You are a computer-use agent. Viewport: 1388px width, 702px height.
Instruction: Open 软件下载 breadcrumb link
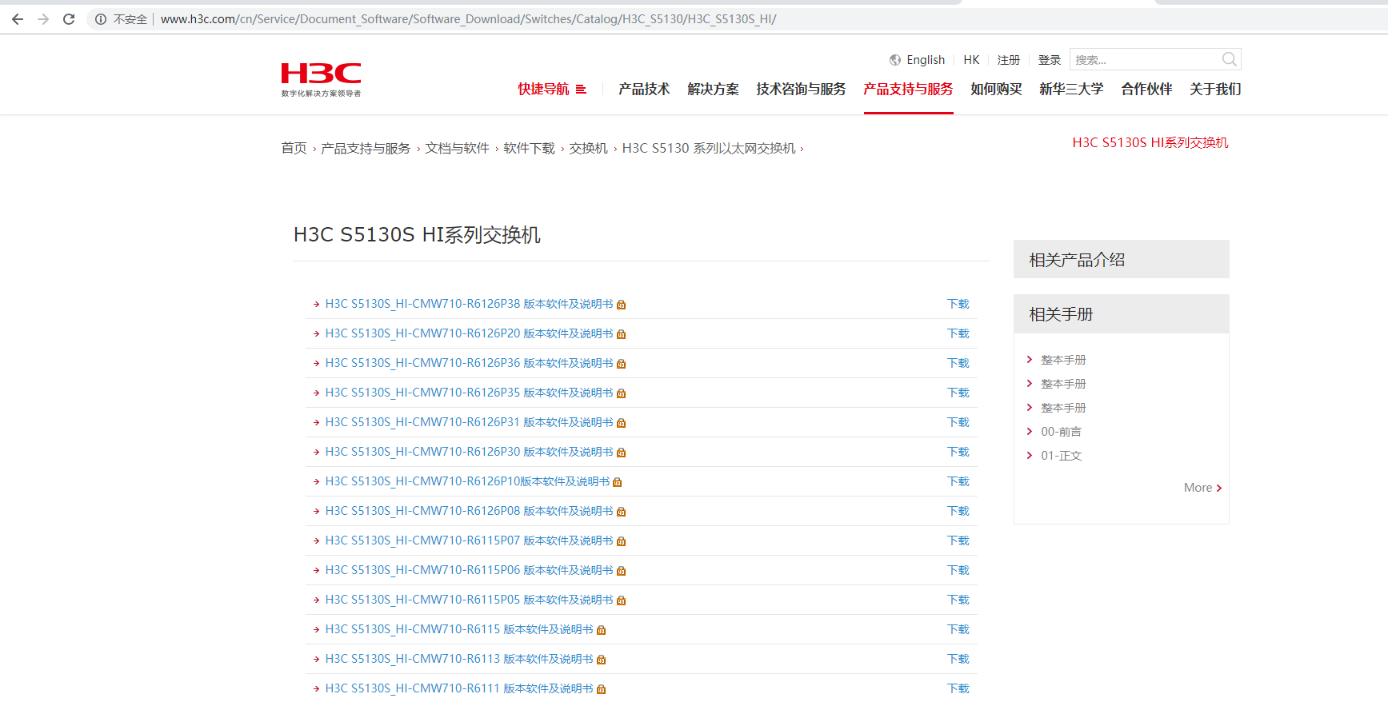coord(529,148)
